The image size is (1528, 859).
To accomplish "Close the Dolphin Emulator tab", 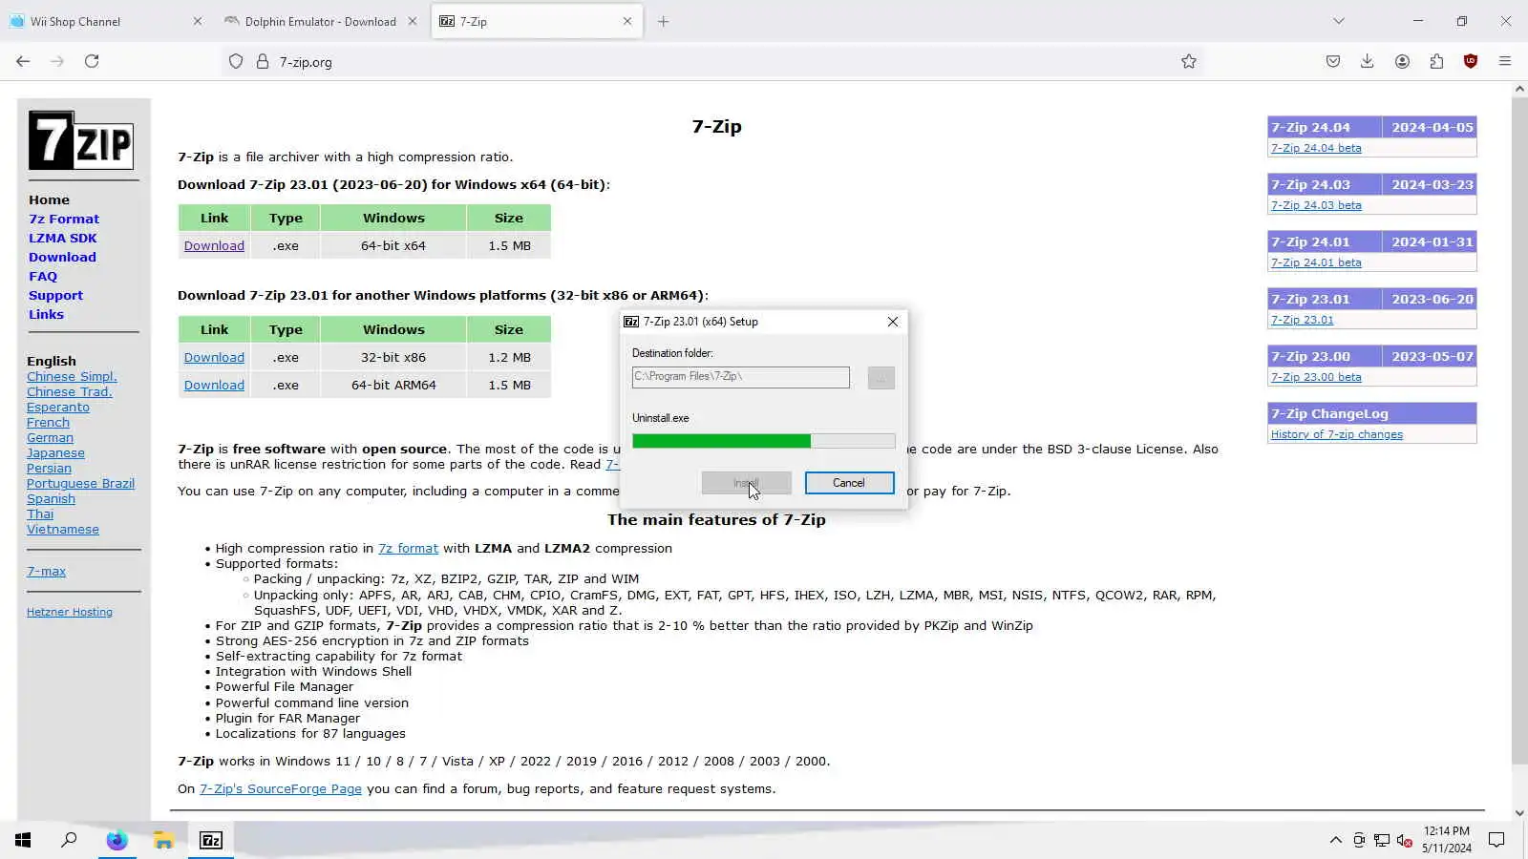I will 413,21.
